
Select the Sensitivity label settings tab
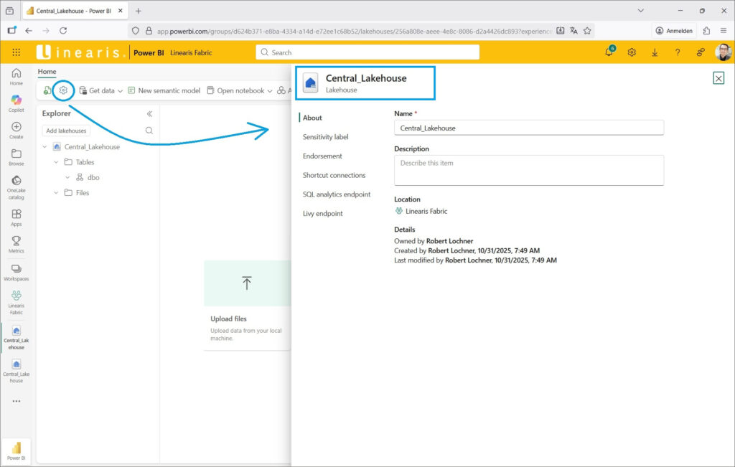coord(325,137)
